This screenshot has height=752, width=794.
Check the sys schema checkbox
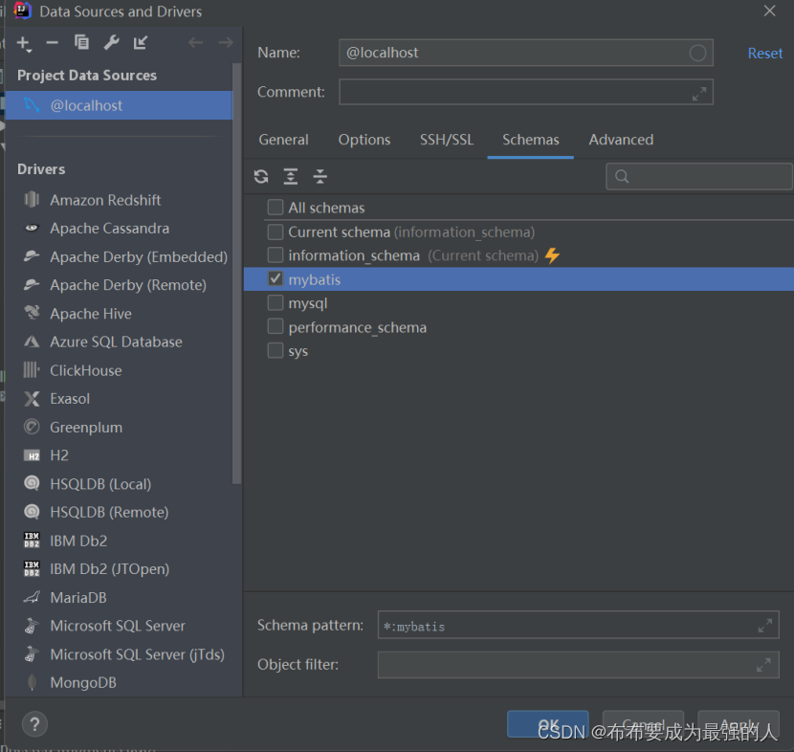coord(276,350)
